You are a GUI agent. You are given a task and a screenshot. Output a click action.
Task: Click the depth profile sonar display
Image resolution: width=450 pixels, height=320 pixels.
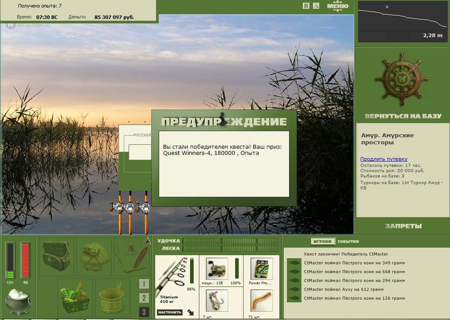point(402,21)
